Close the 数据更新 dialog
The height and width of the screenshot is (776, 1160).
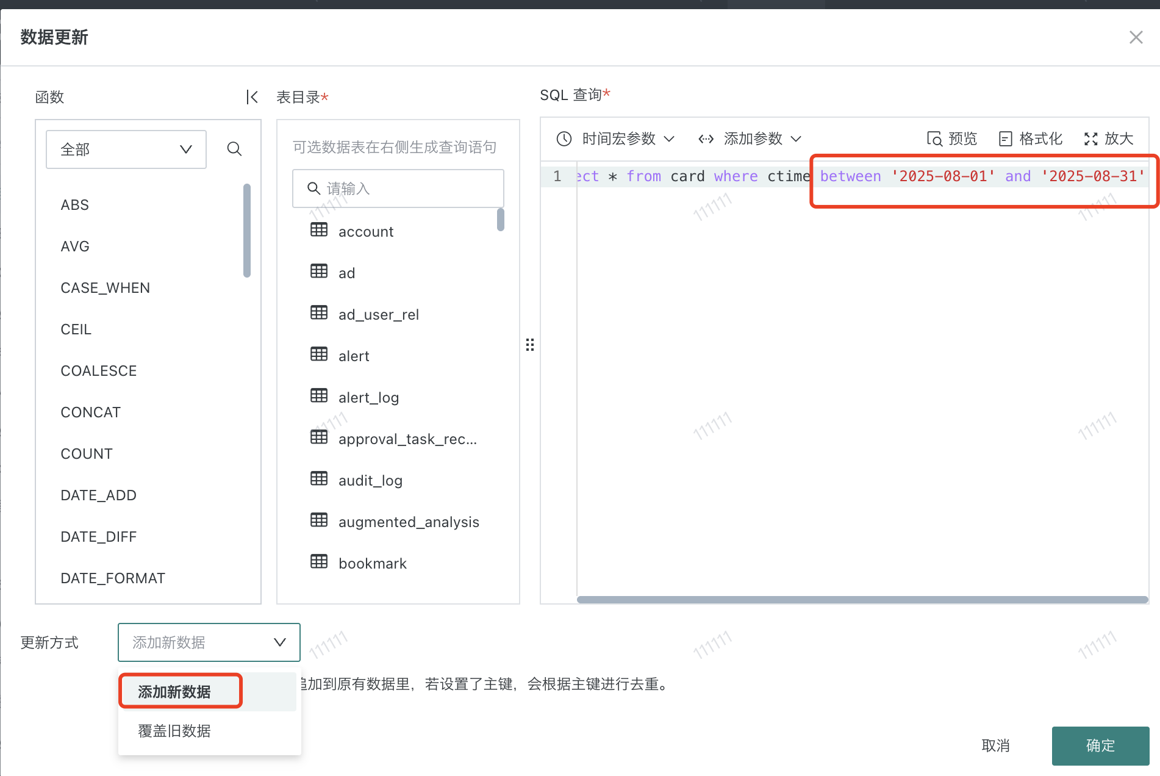tap(1136, 37)
